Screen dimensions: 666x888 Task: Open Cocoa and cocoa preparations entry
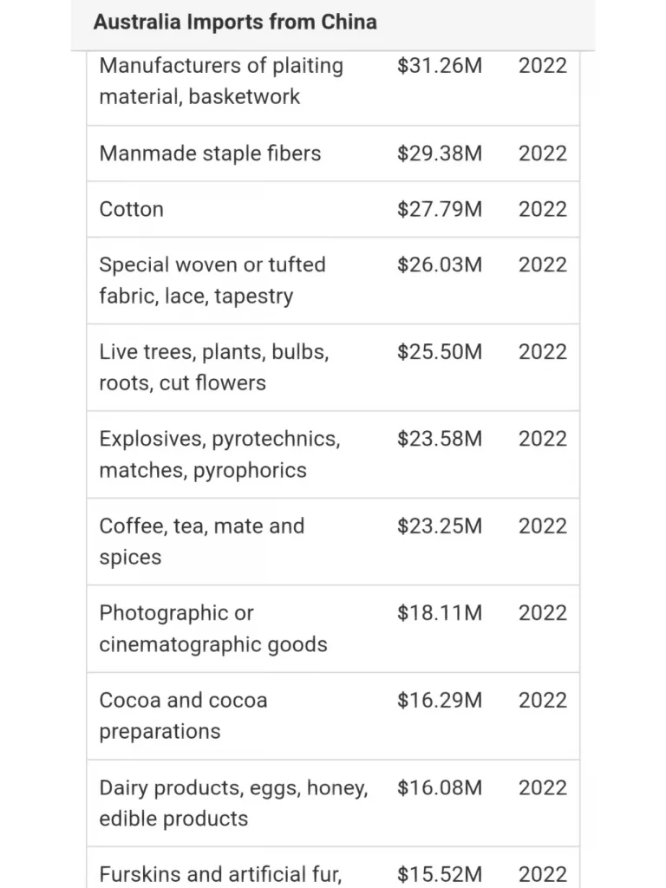coord(333,716)
